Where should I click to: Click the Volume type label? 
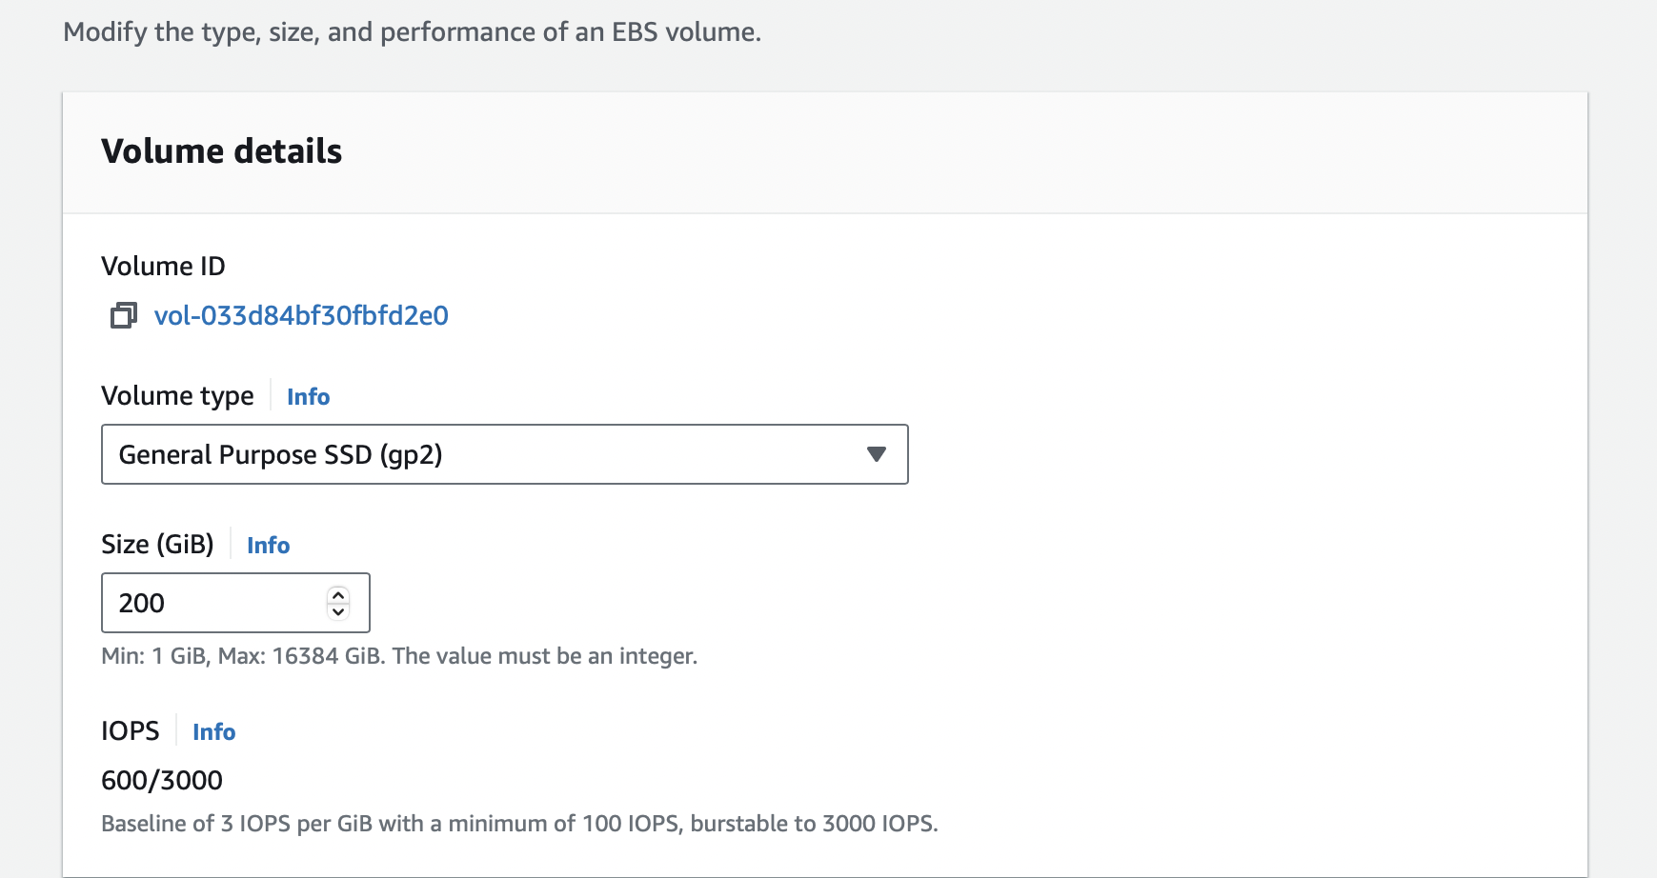pyautogui.click(x=177, y=396)
